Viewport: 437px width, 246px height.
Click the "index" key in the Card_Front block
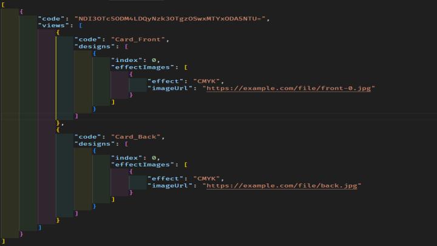pos(127,60)
